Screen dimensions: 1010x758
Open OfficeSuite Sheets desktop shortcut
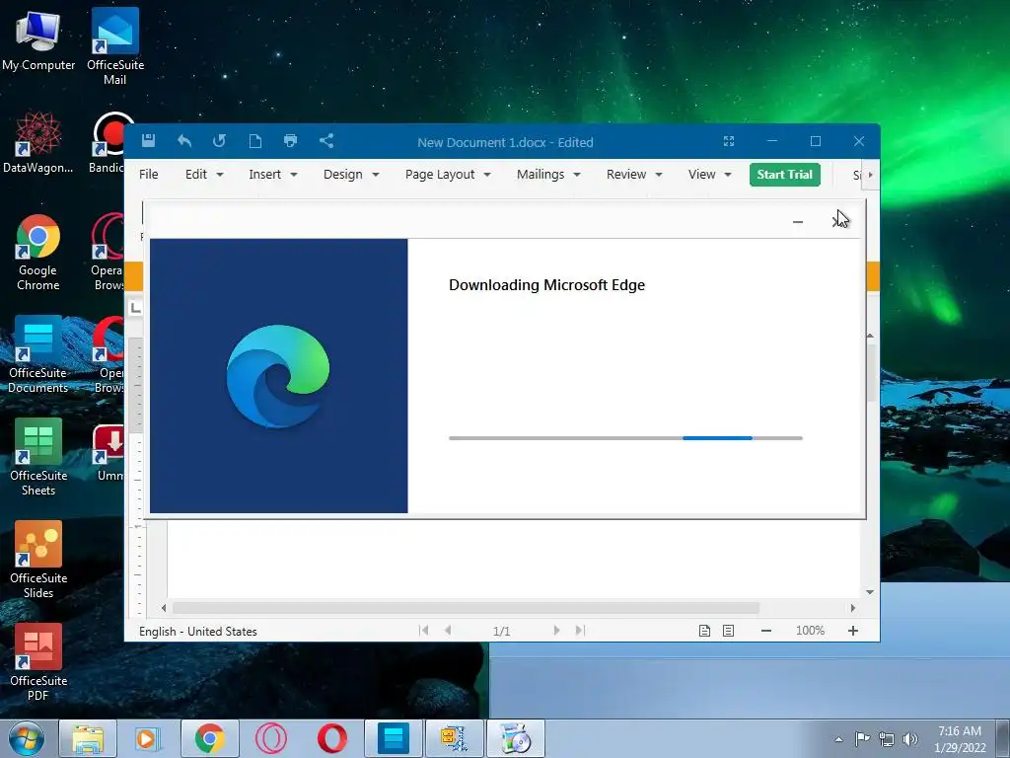[38, 457]
